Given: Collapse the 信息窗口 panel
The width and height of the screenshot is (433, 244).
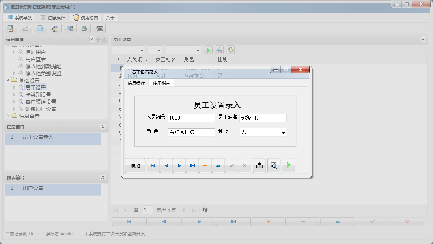Looking at the screenshot, I should (x=103, y=127).
